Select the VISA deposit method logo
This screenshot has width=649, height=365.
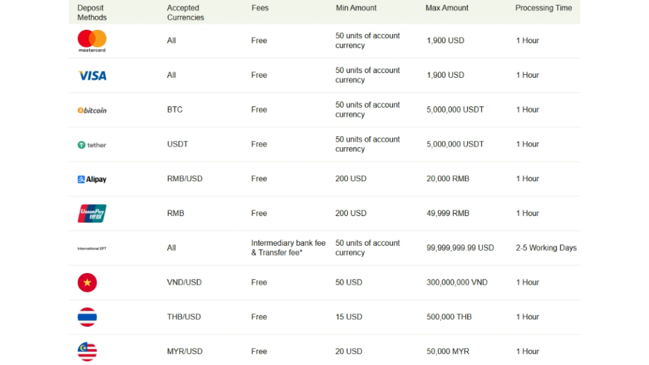[x=92, y=75]
